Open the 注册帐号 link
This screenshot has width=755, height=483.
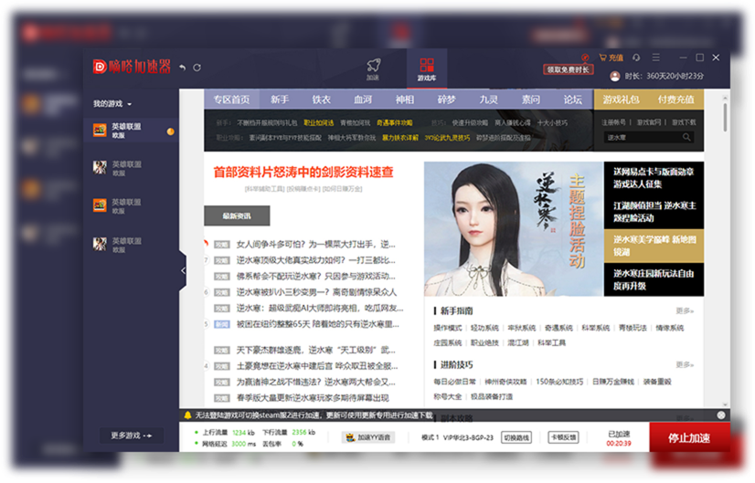[x=614, y=122]
